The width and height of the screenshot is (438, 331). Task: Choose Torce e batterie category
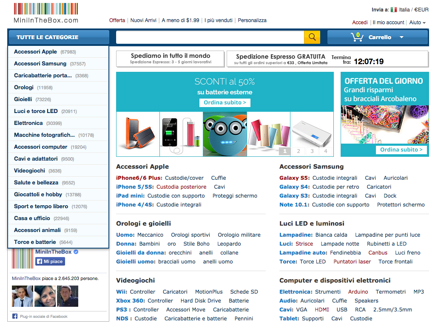coord(58,242)
